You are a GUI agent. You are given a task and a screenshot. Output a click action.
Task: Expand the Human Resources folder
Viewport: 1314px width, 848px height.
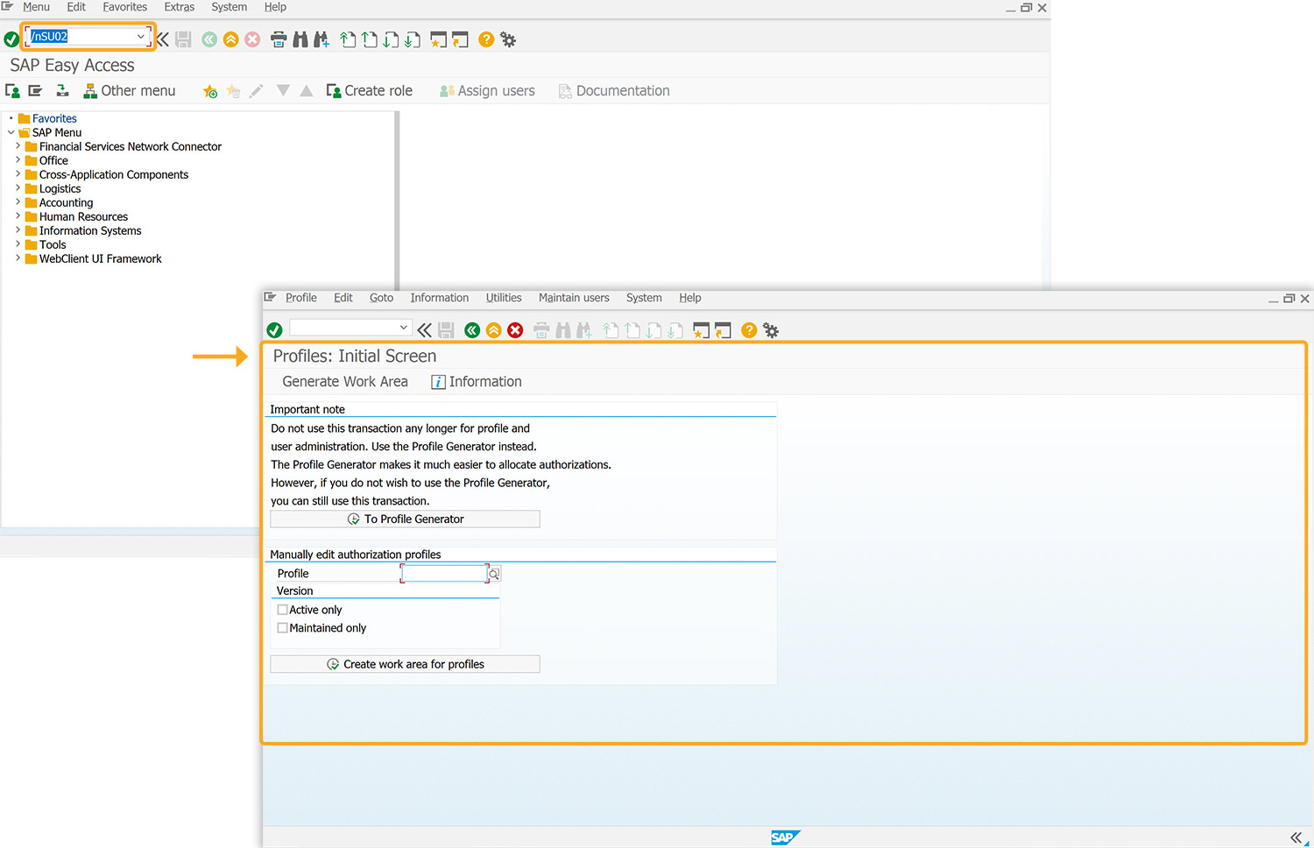pyautogui.click(x=18, y=216)
